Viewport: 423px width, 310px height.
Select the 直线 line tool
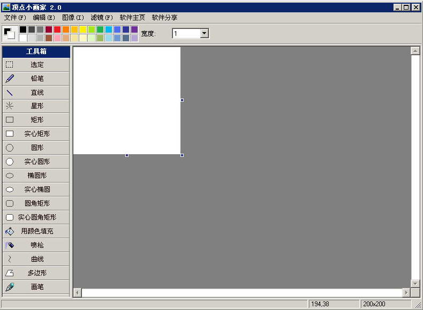(x=36, y=93)
